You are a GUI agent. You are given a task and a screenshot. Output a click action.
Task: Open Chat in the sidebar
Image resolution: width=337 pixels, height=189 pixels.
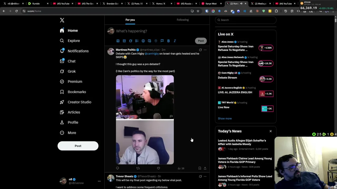point(68,61)
